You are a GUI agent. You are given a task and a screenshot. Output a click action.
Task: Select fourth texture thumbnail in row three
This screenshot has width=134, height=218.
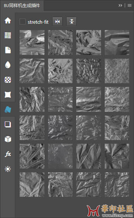[x=117, y=100]
